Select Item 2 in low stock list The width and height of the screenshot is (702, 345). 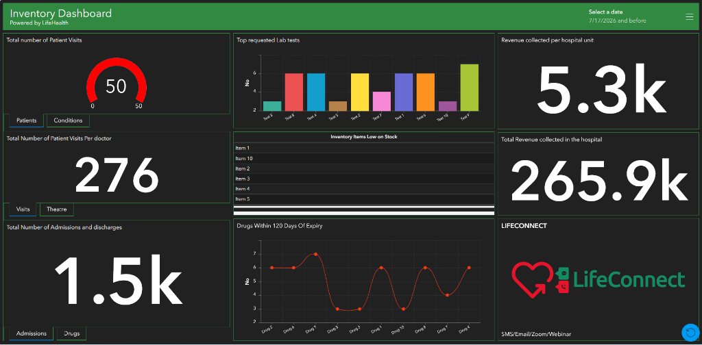click(363, 168)
